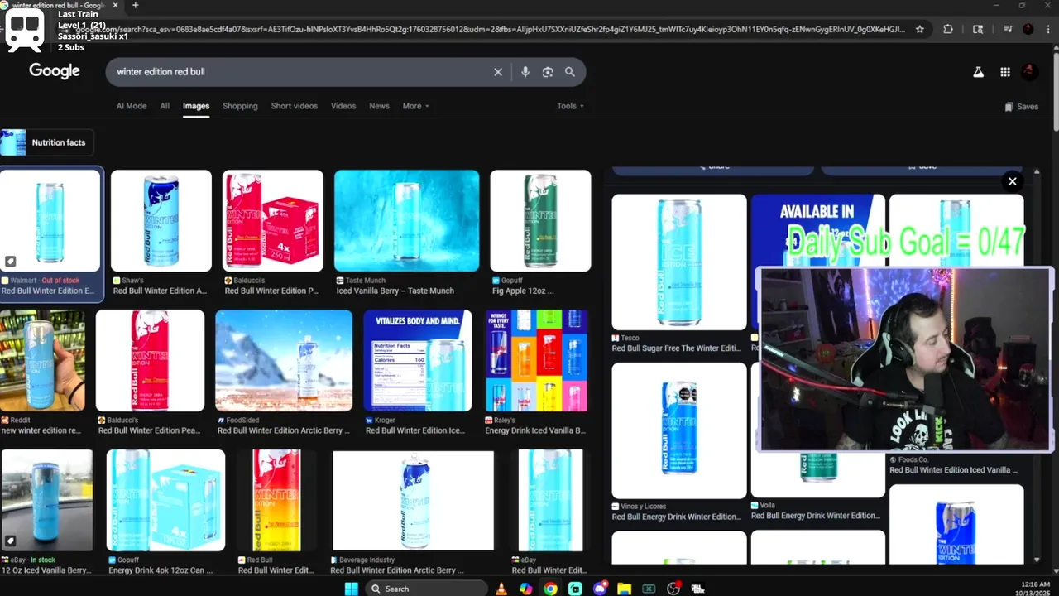The height and width of the screenshot is (596, 1059).
Task: Click the magnifier search submit icon
Action: pos(570,72)
